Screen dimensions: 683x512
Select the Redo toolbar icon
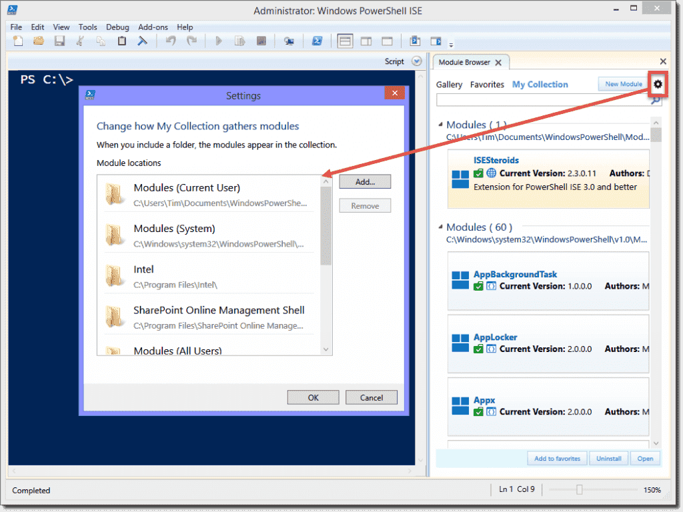[192, 41]
